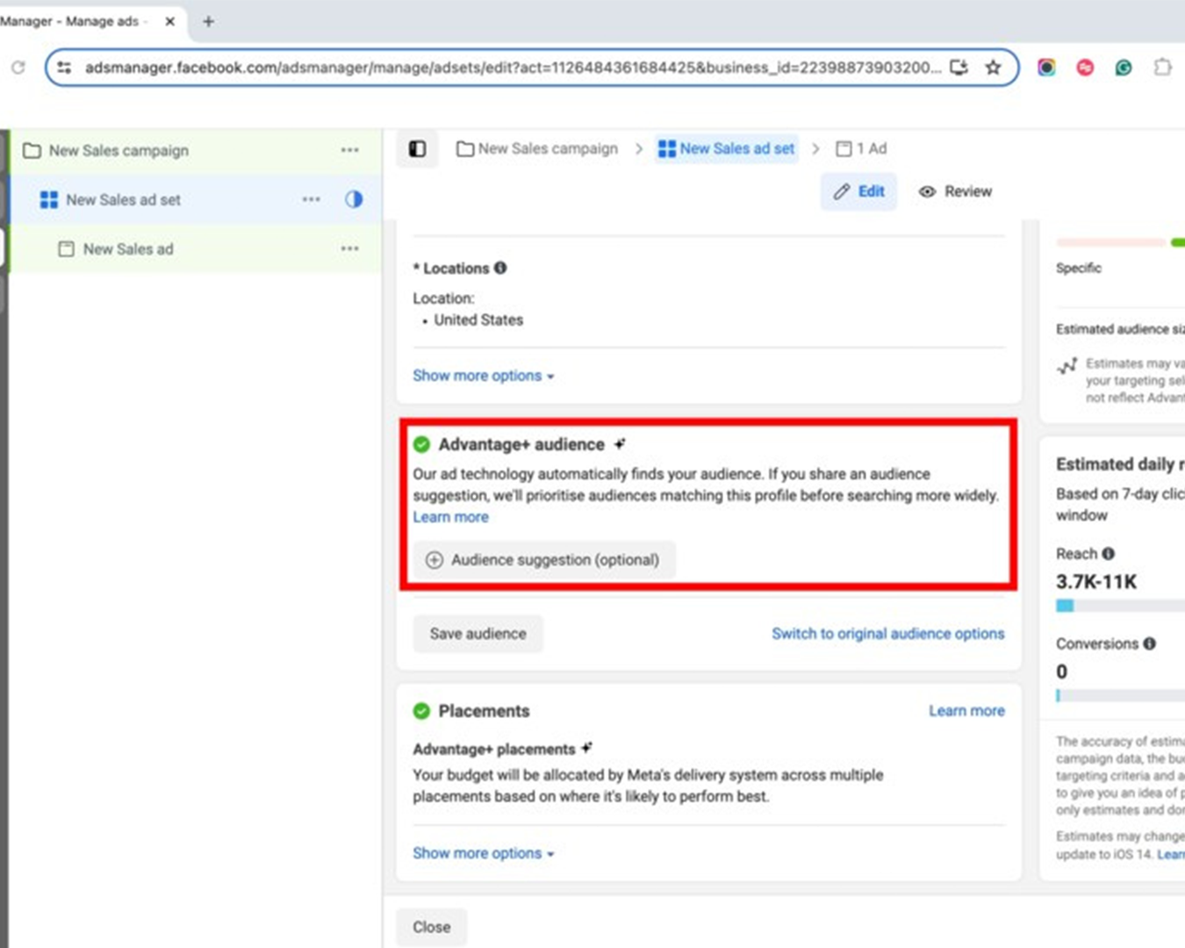The height and width of the screenshot is (948, 1185).
Task: Click the address bar URL
Action: (513, 68)
